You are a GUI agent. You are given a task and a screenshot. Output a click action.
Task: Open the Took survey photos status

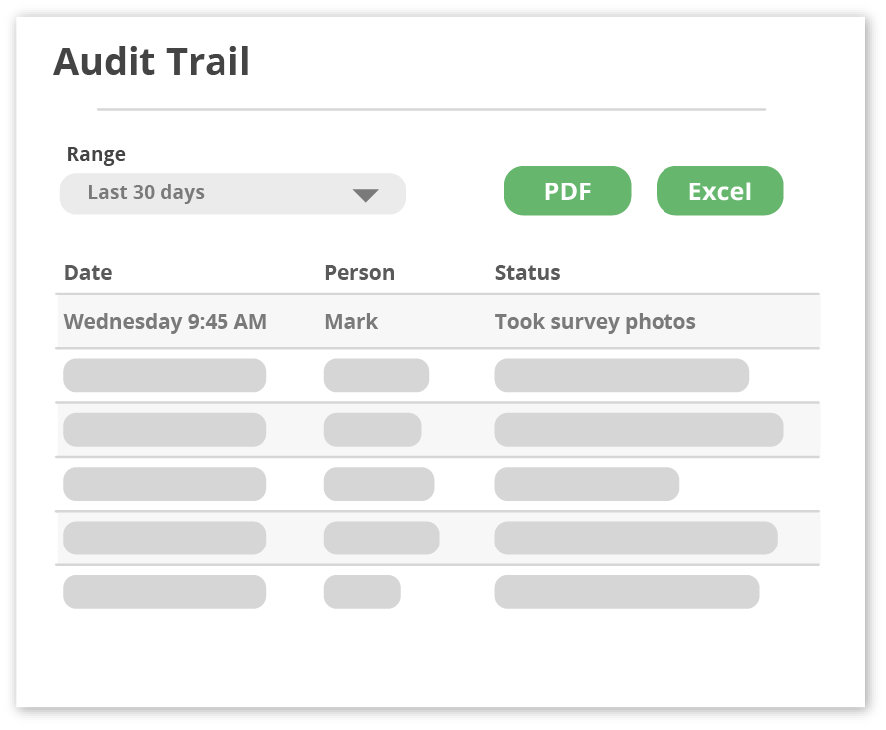pyautogui.click(x=596, y=322)
